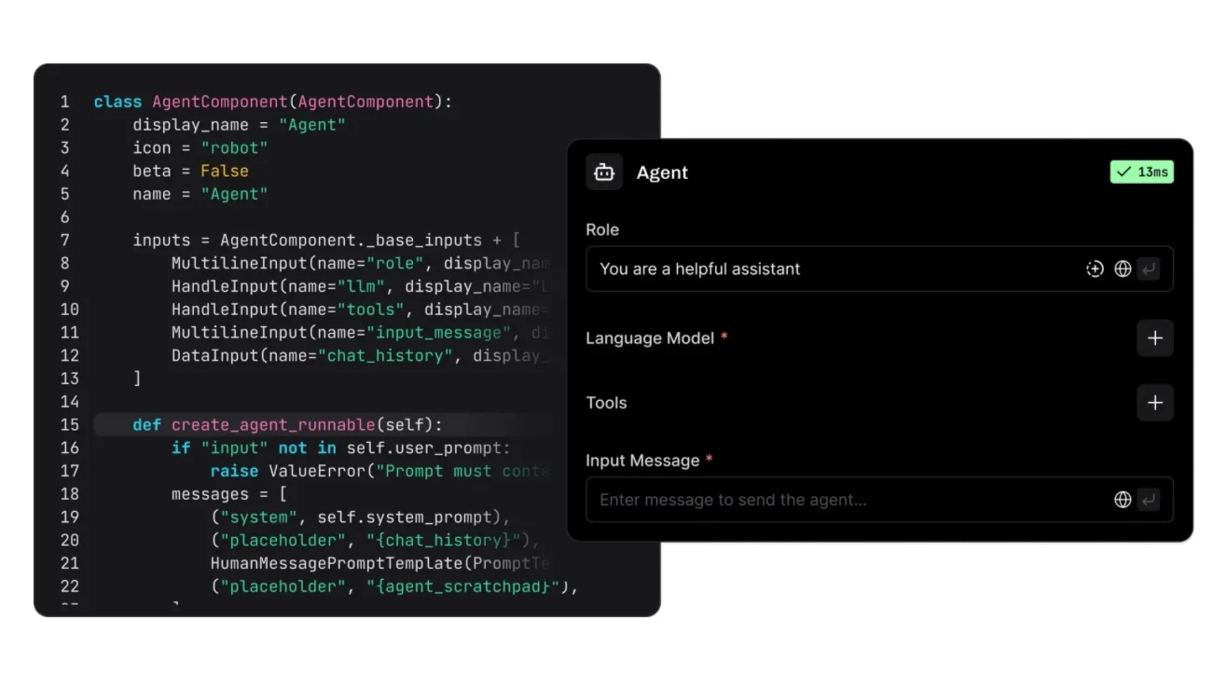Add a Language Model with the plus button

point(1155,338)
